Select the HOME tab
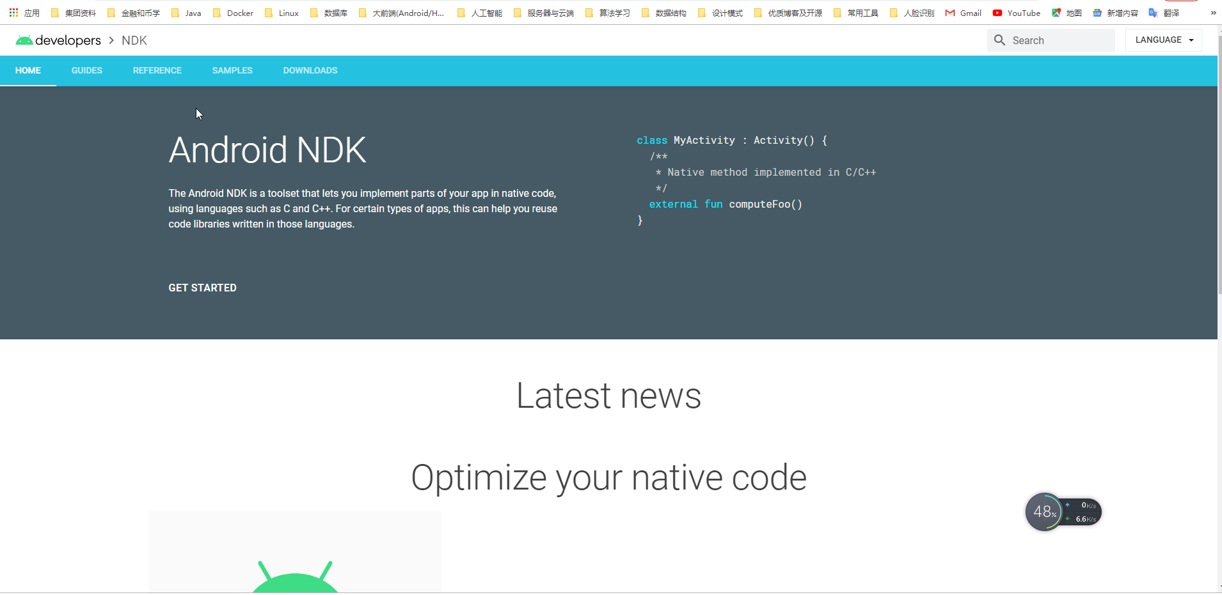The image size is (1222, 595). pos(28,70)
